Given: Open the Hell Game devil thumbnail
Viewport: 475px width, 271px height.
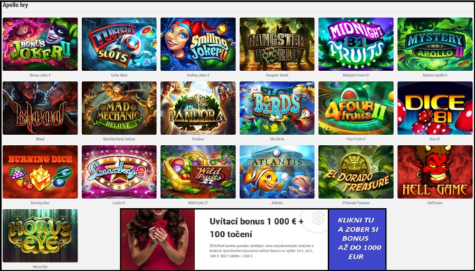Looking at the screenshot, I should (435, 172).
